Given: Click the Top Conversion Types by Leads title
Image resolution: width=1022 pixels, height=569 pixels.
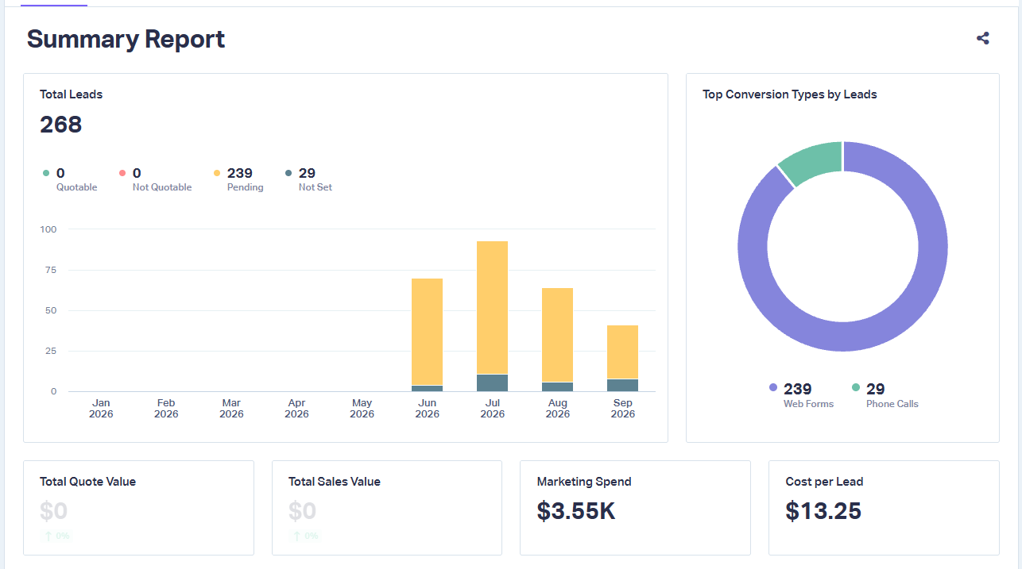Looking at the screenshot, I should click(790, 94).
